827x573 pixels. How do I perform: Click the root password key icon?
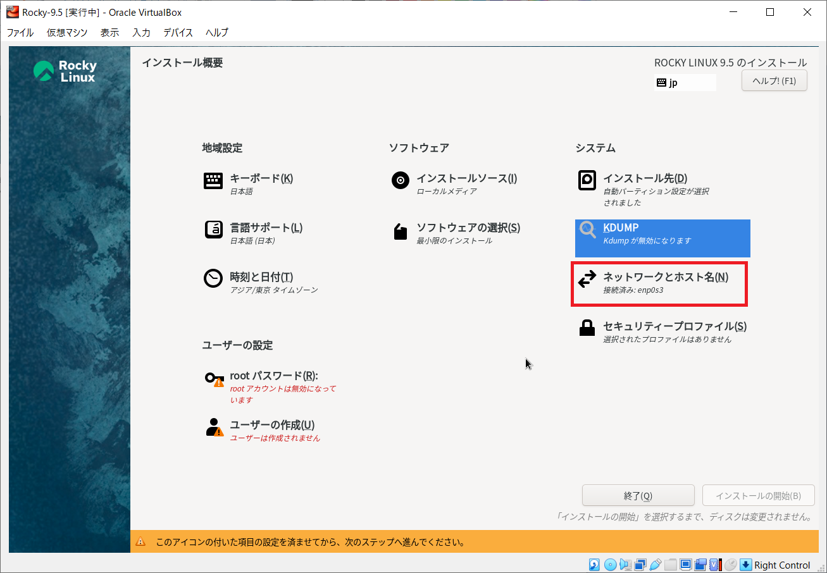(214, 379)
